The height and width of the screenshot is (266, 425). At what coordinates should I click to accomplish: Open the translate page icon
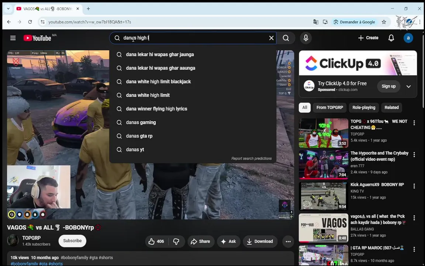(x=316, y=22)
